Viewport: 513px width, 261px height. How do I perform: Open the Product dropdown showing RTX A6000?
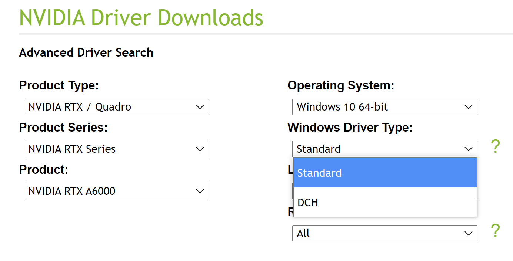click(116, 191)
